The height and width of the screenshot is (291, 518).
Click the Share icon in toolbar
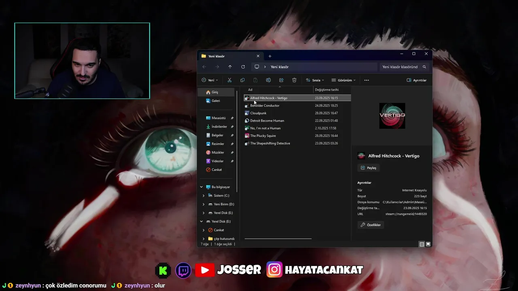pos(281,80)
